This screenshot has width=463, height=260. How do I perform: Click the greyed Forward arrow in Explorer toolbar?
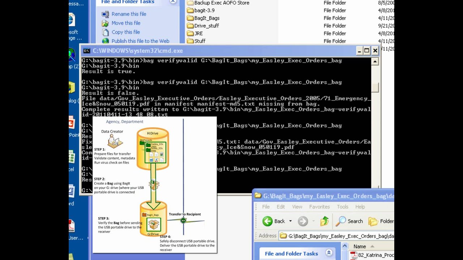303,221
